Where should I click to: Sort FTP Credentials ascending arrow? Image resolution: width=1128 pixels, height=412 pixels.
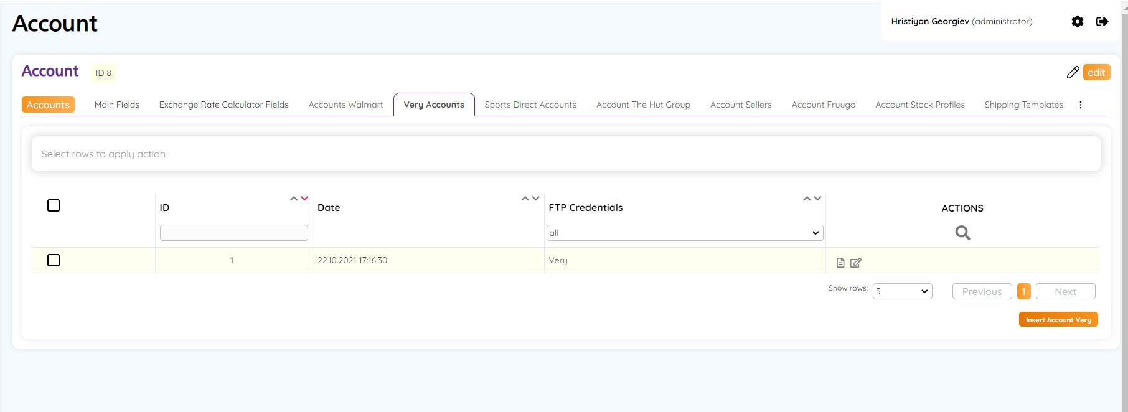coord(807,199)
